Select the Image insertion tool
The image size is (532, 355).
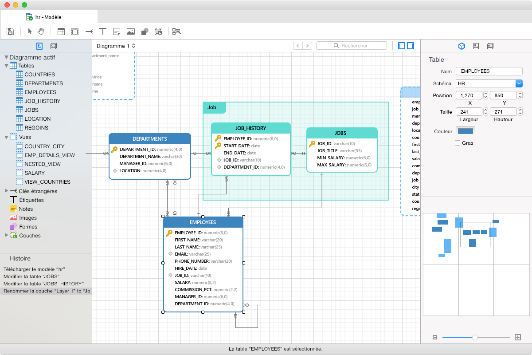pos(130,31)
